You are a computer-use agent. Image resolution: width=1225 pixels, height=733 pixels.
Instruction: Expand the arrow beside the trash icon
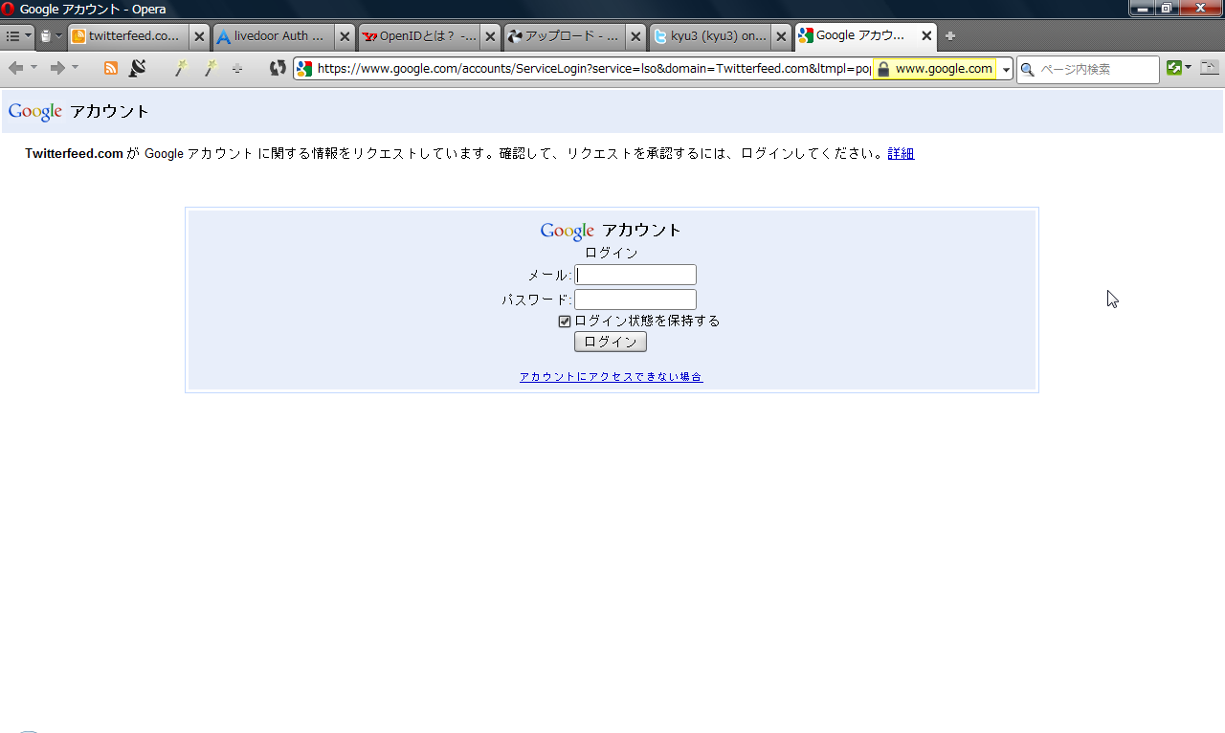(x=58, y=36)
